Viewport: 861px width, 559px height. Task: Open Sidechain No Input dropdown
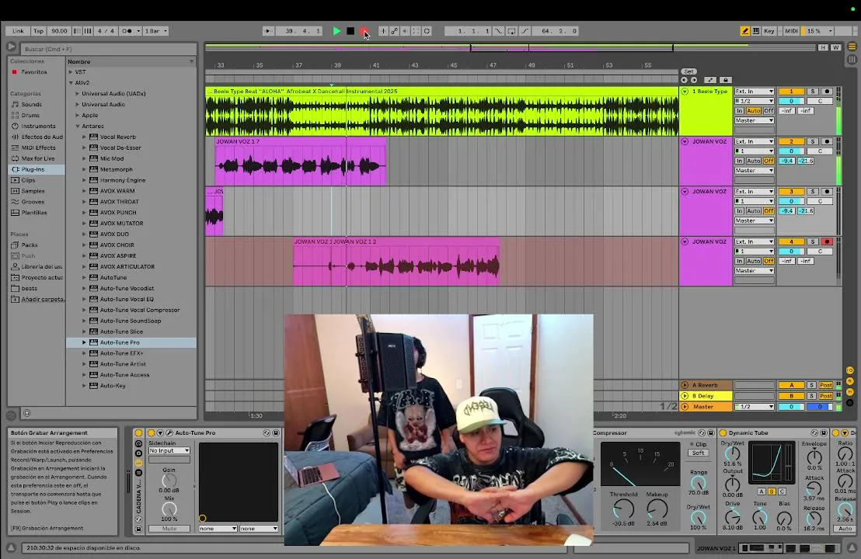click(x=169, y=450)
